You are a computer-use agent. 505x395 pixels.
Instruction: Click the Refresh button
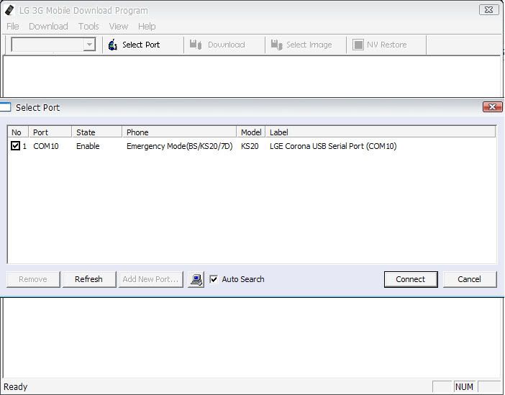(x=89, y=279)
